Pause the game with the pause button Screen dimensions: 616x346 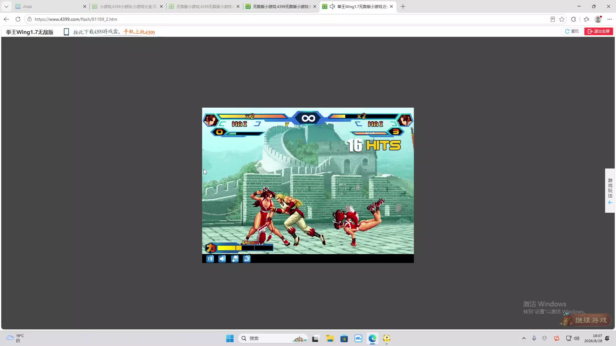pyautogui.click(x=210, y=259)
